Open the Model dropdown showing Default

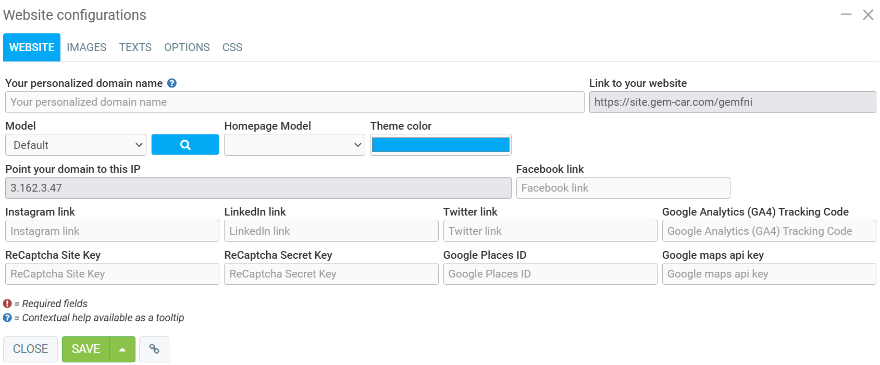pos(76,145)
